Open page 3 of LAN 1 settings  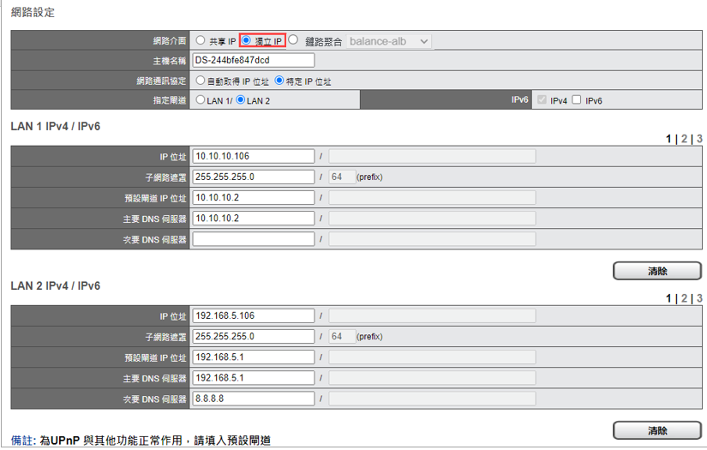pos(699,139)
